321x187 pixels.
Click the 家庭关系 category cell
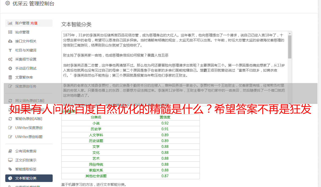click(x=96, y=170)
